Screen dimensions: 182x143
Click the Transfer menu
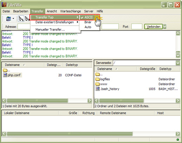point(37,11)
